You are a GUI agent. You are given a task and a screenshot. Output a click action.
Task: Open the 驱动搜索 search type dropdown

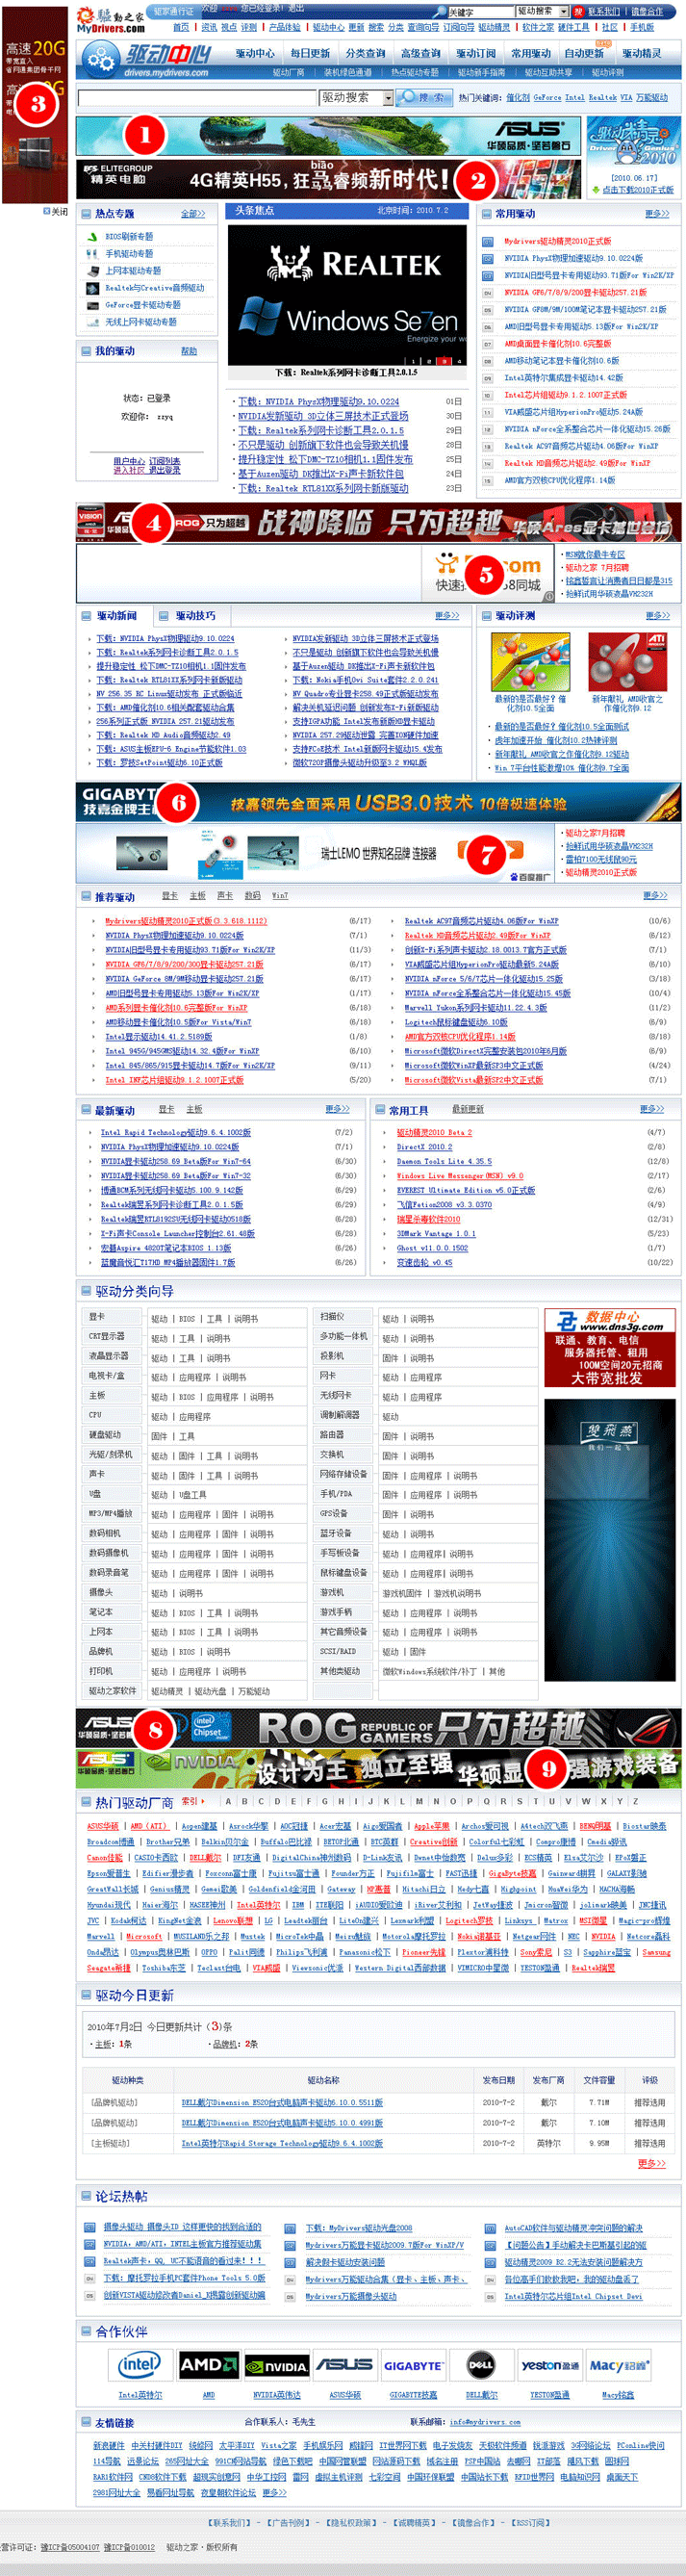[x=382, y=97]
